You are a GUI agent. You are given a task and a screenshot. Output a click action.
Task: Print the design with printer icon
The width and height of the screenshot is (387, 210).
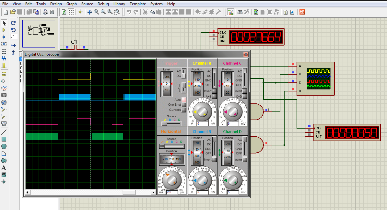tap(45, 12)
